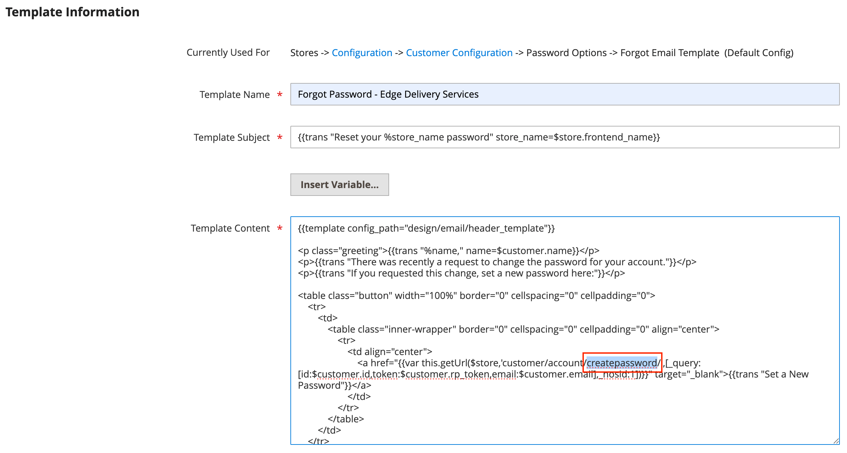This screenshot has width=847, height=453.
Task: Click the Insert Variable button
Action: pos(339,184)
